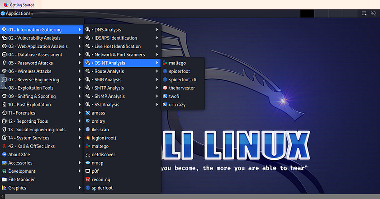Image resolution: width=380 pixels, height=199 pixels.
Task: Select 01 - Information Gathering
Action: click(x=42, y=30)
